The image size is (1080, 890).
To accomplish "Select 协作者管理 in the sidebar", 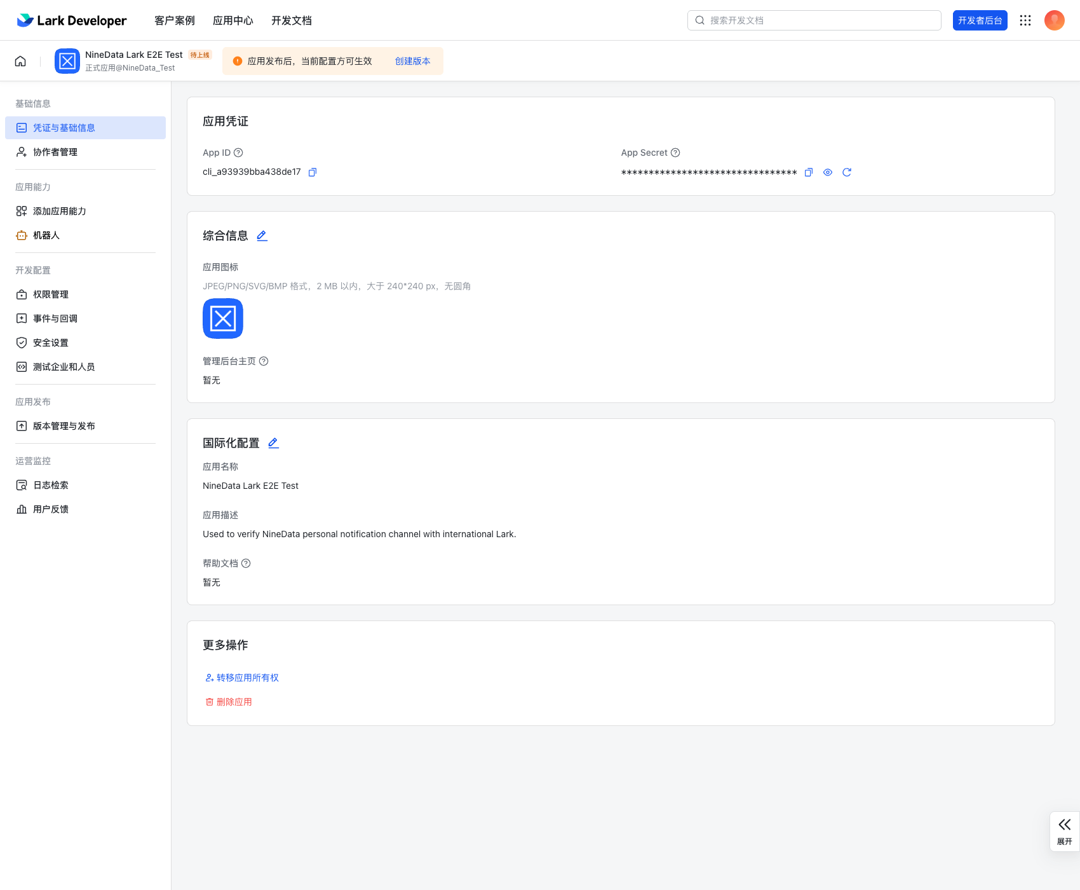I will coord(55,151).
